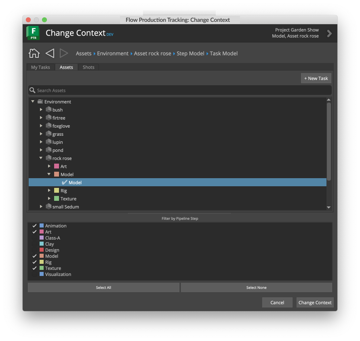The height and width of the screenshot is (341, 360).
Task: Click the Select None button
Action: [x=257, y=288]
